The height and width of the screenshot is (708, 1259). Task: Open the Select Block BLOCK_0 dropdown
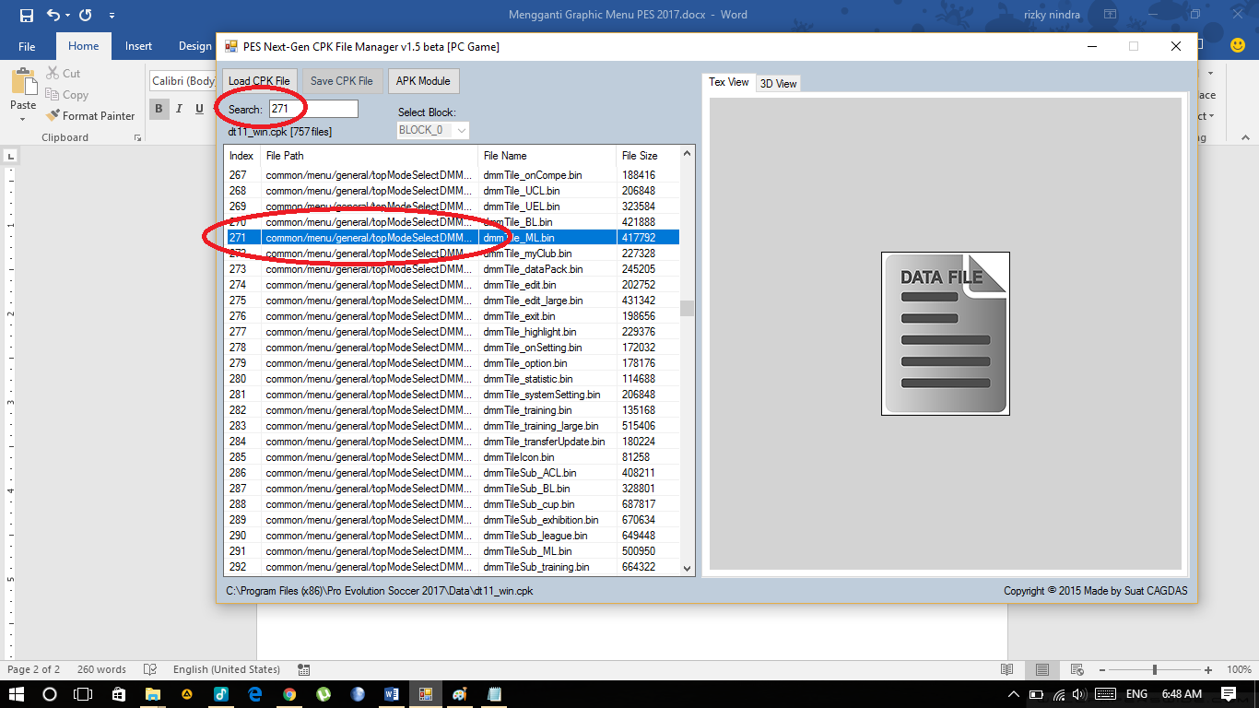coord(432,130)
